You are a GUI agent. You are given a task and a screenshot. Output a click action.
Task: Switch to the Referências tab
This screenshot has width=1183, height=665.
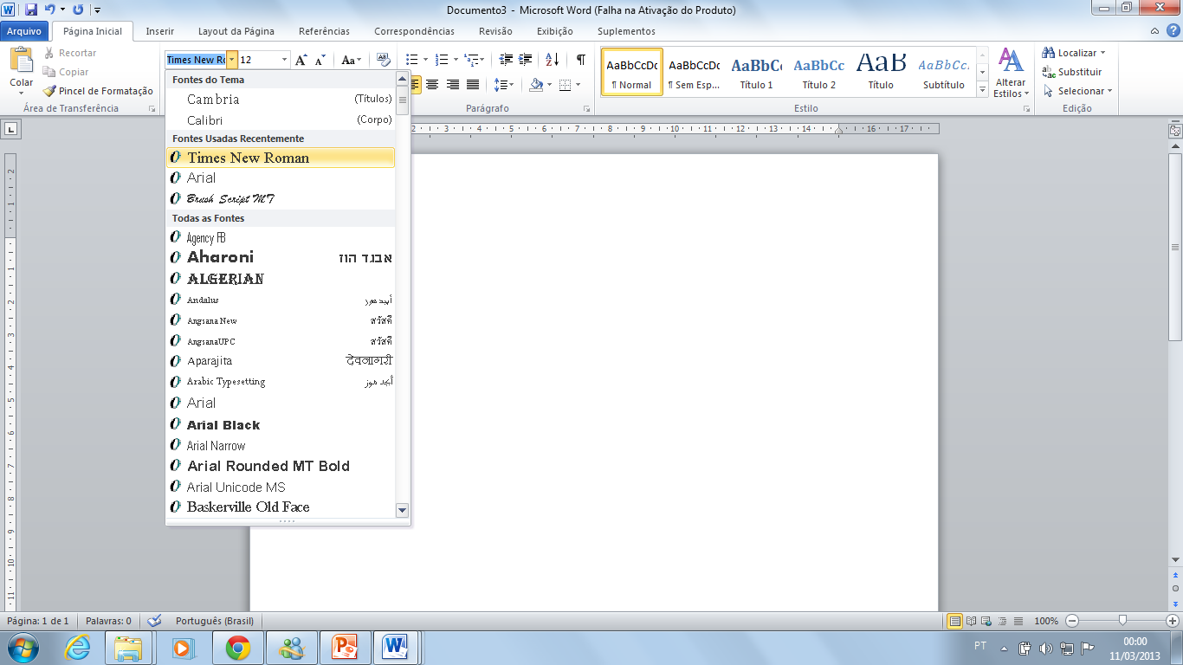point(324,31)
